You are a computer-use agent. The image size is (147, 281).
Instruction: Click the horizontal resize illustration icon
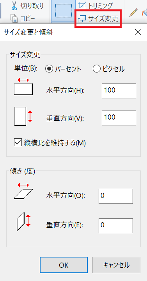pyautogui.click(x=23, y=87)
